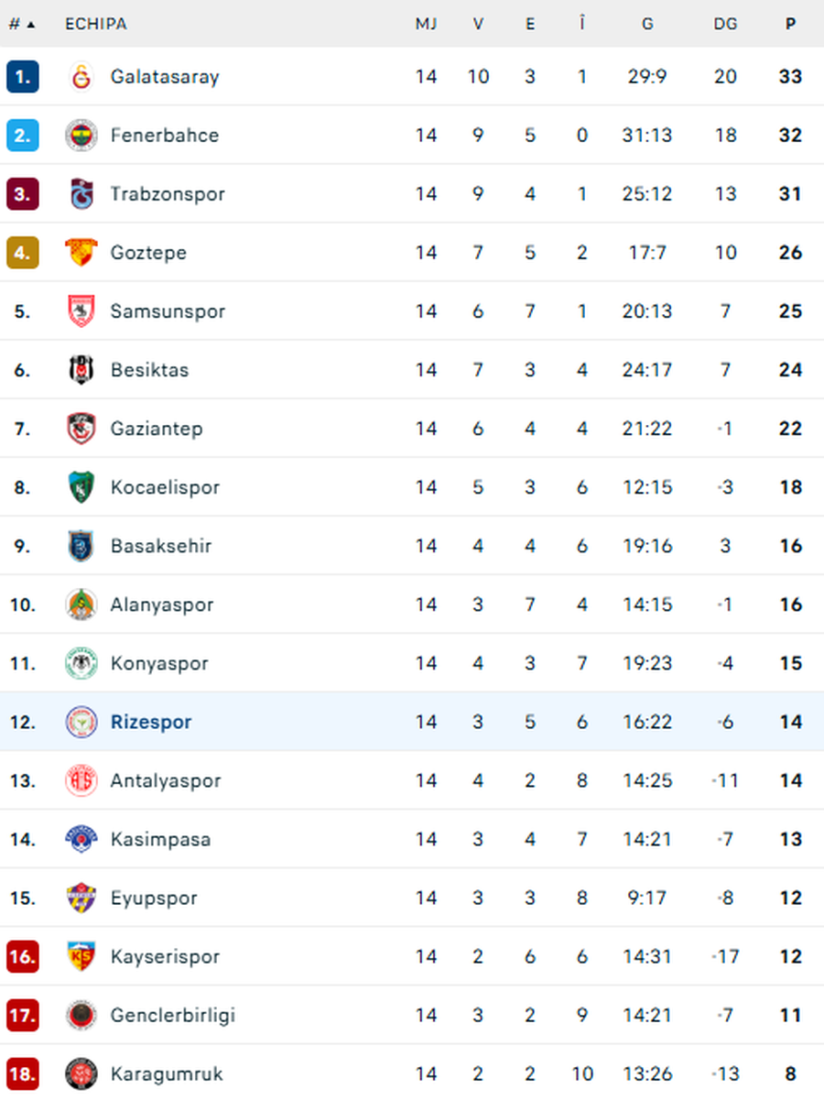Sort table by the # rank column
Screen dimensions: 824x1100
pyautogui.click(x=21, y=24)
